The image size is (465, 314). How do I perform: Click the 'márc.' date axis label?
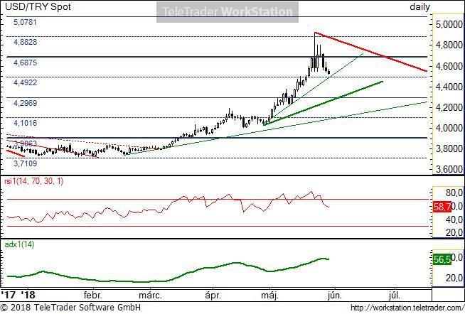150,295
